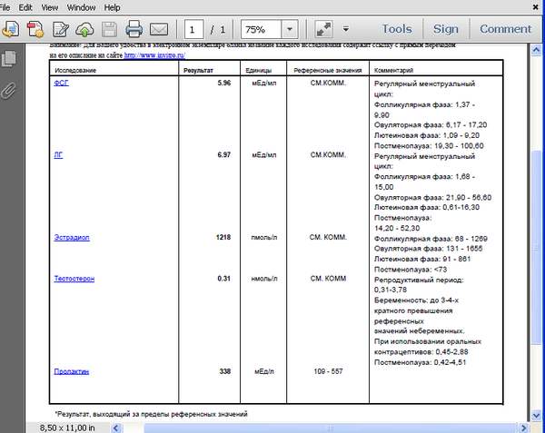
Task: Click the open file toolbar icon
Action: [11, 29]
